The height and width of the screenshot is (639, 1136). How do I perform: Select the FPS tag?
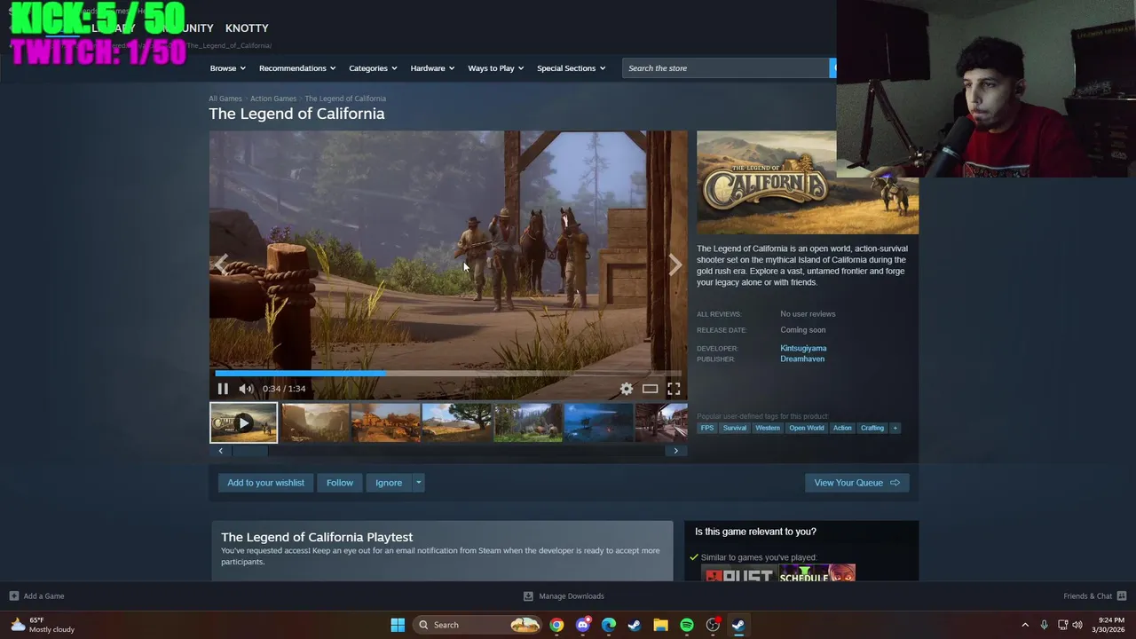tap(707, 428)
